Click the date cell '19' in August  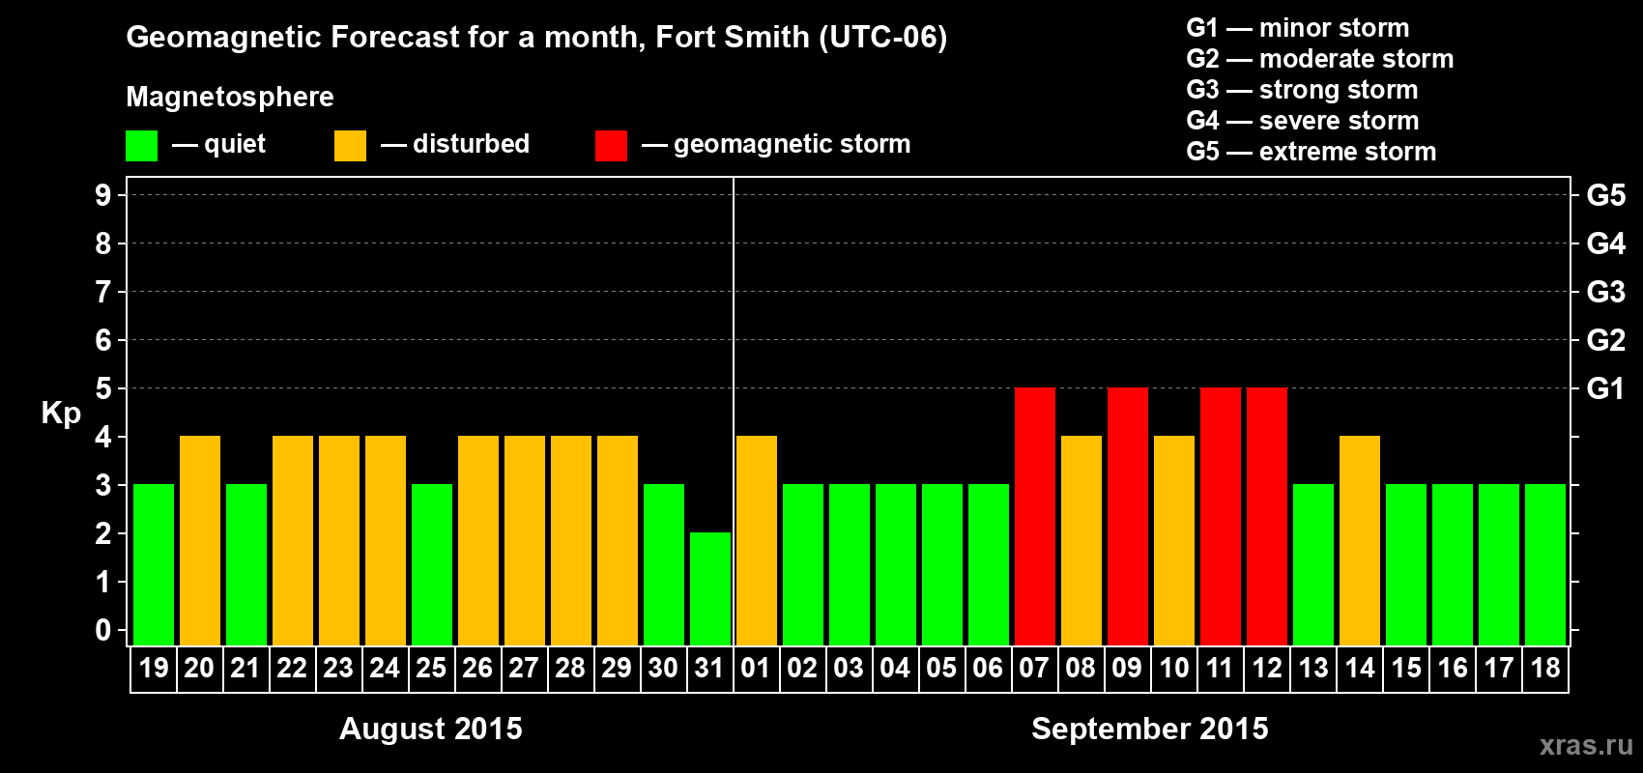154,669
